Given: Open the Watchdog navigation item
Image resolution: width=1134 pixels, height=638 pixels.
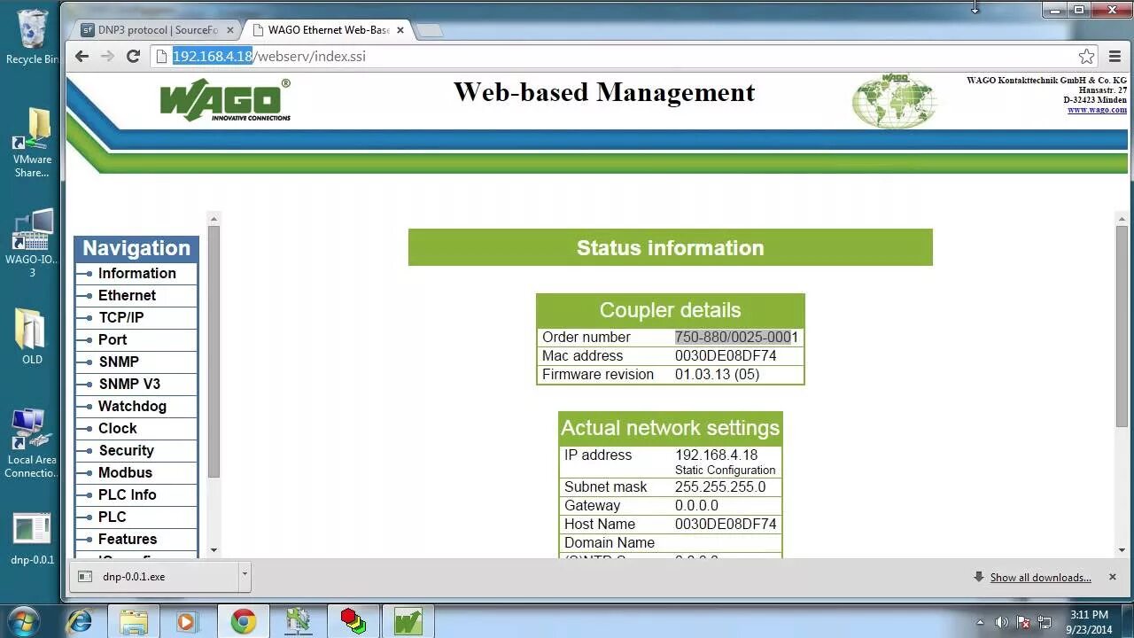Looking at the screenshot, I should [136, 406].
